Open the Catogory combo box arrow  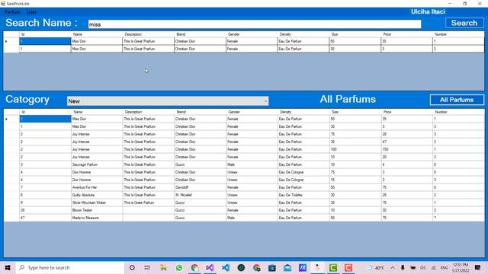point(265,101)
